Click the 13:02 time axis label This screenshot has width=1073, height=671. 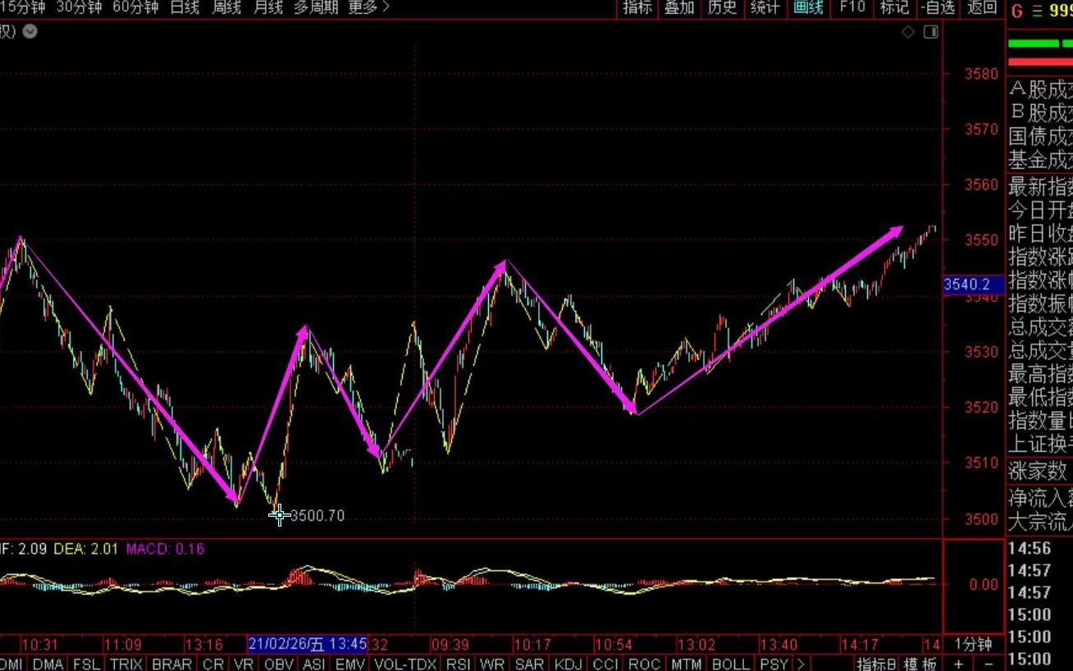click(695, 644)
